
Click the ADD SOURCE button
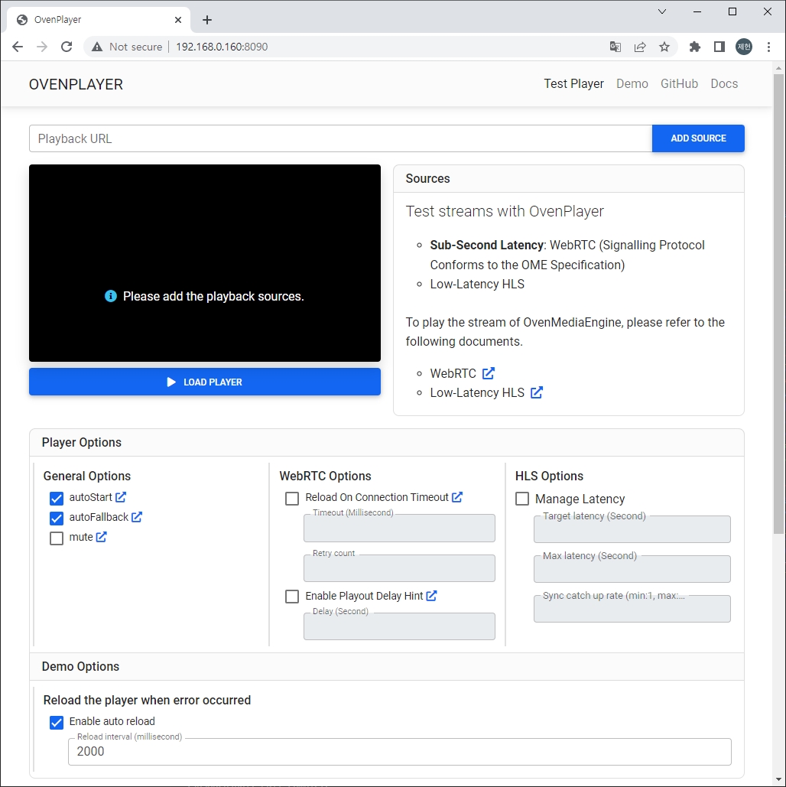pos(697,138)
